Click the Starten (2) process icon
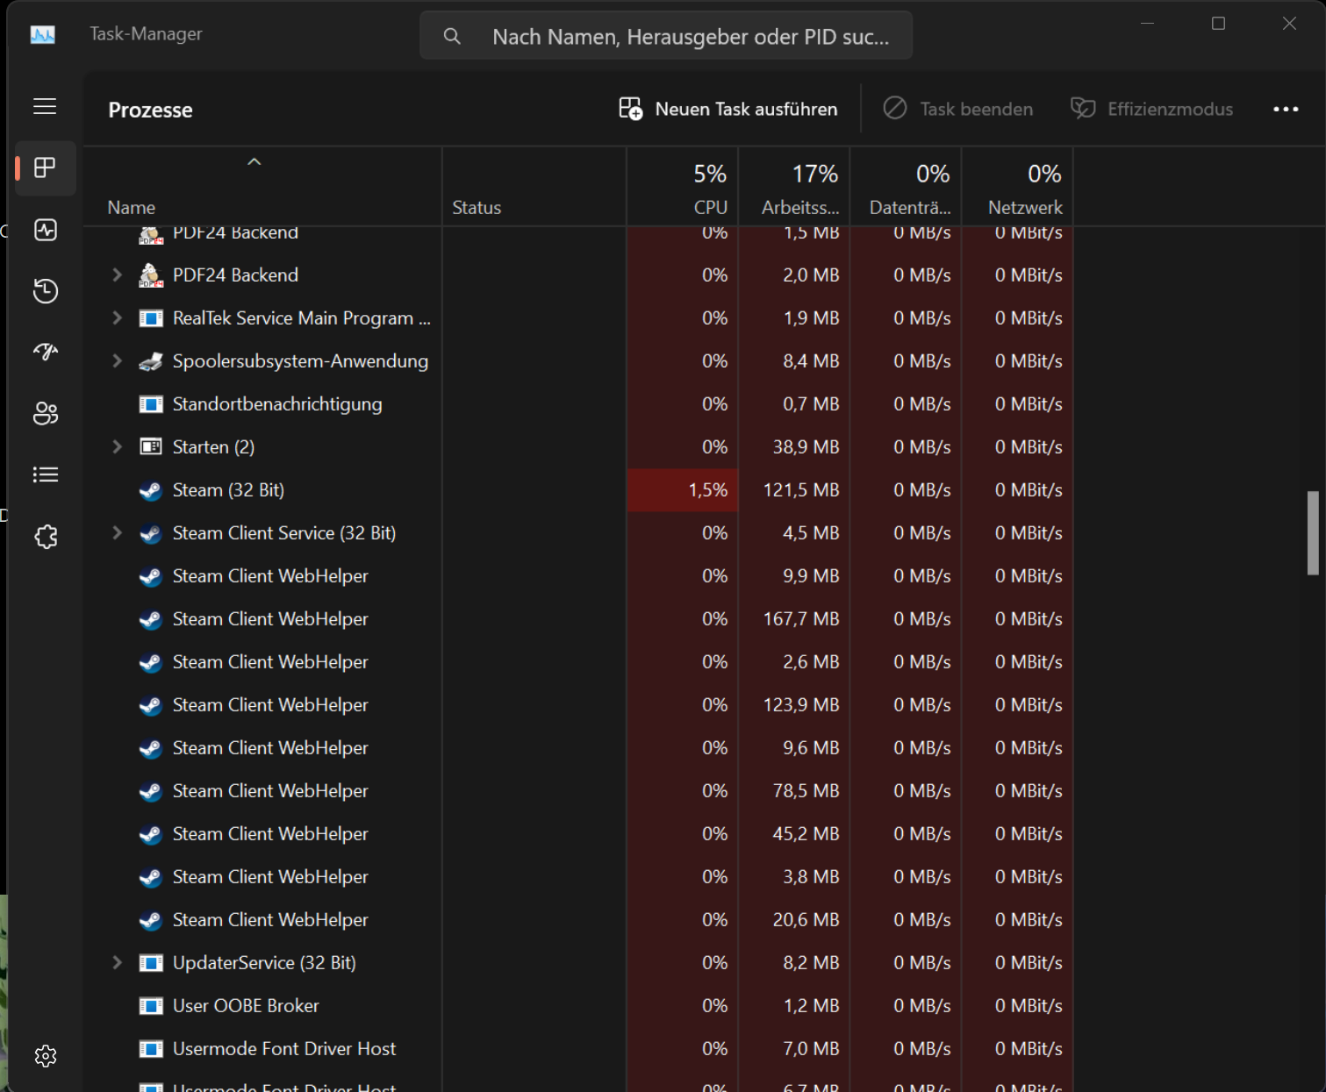The image size is (1326, 1092). [151, 447]
